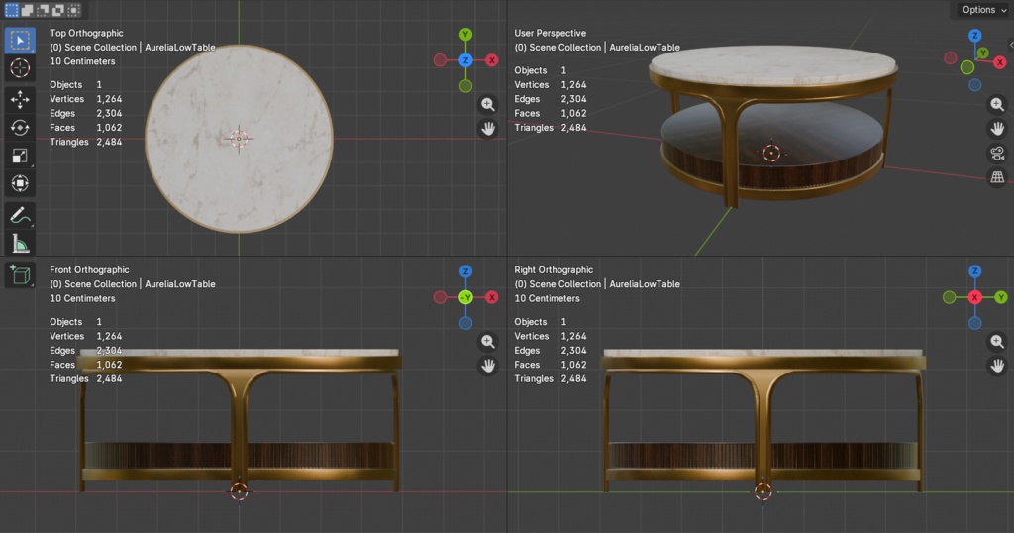Toggle perspective/orthographic grid icon

(x=997, y=176)
